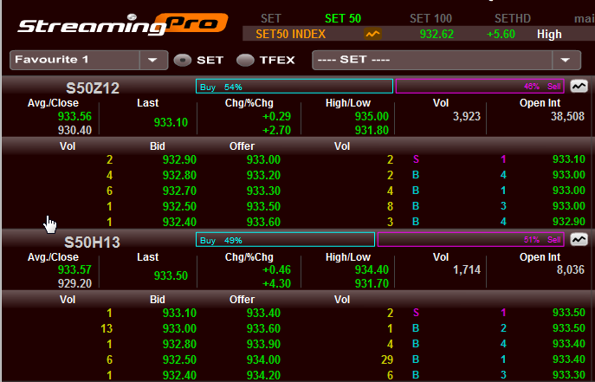
Task: Click S50H13 change value +4.30
Action: tap(276, 283)
